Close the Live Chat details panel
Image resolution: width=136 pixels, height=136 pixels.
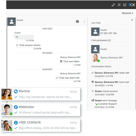[x=132, y=20]
